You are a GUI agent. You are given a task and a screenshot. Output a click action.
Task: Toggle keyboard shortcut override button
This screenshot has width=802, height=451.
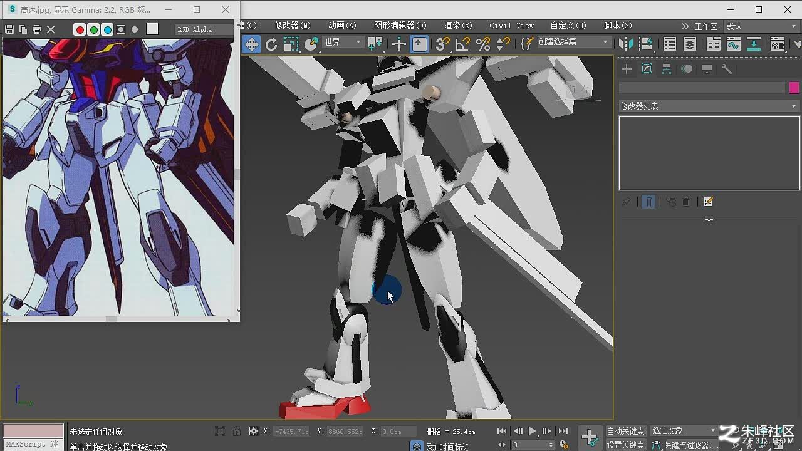(x=419, y=44)
